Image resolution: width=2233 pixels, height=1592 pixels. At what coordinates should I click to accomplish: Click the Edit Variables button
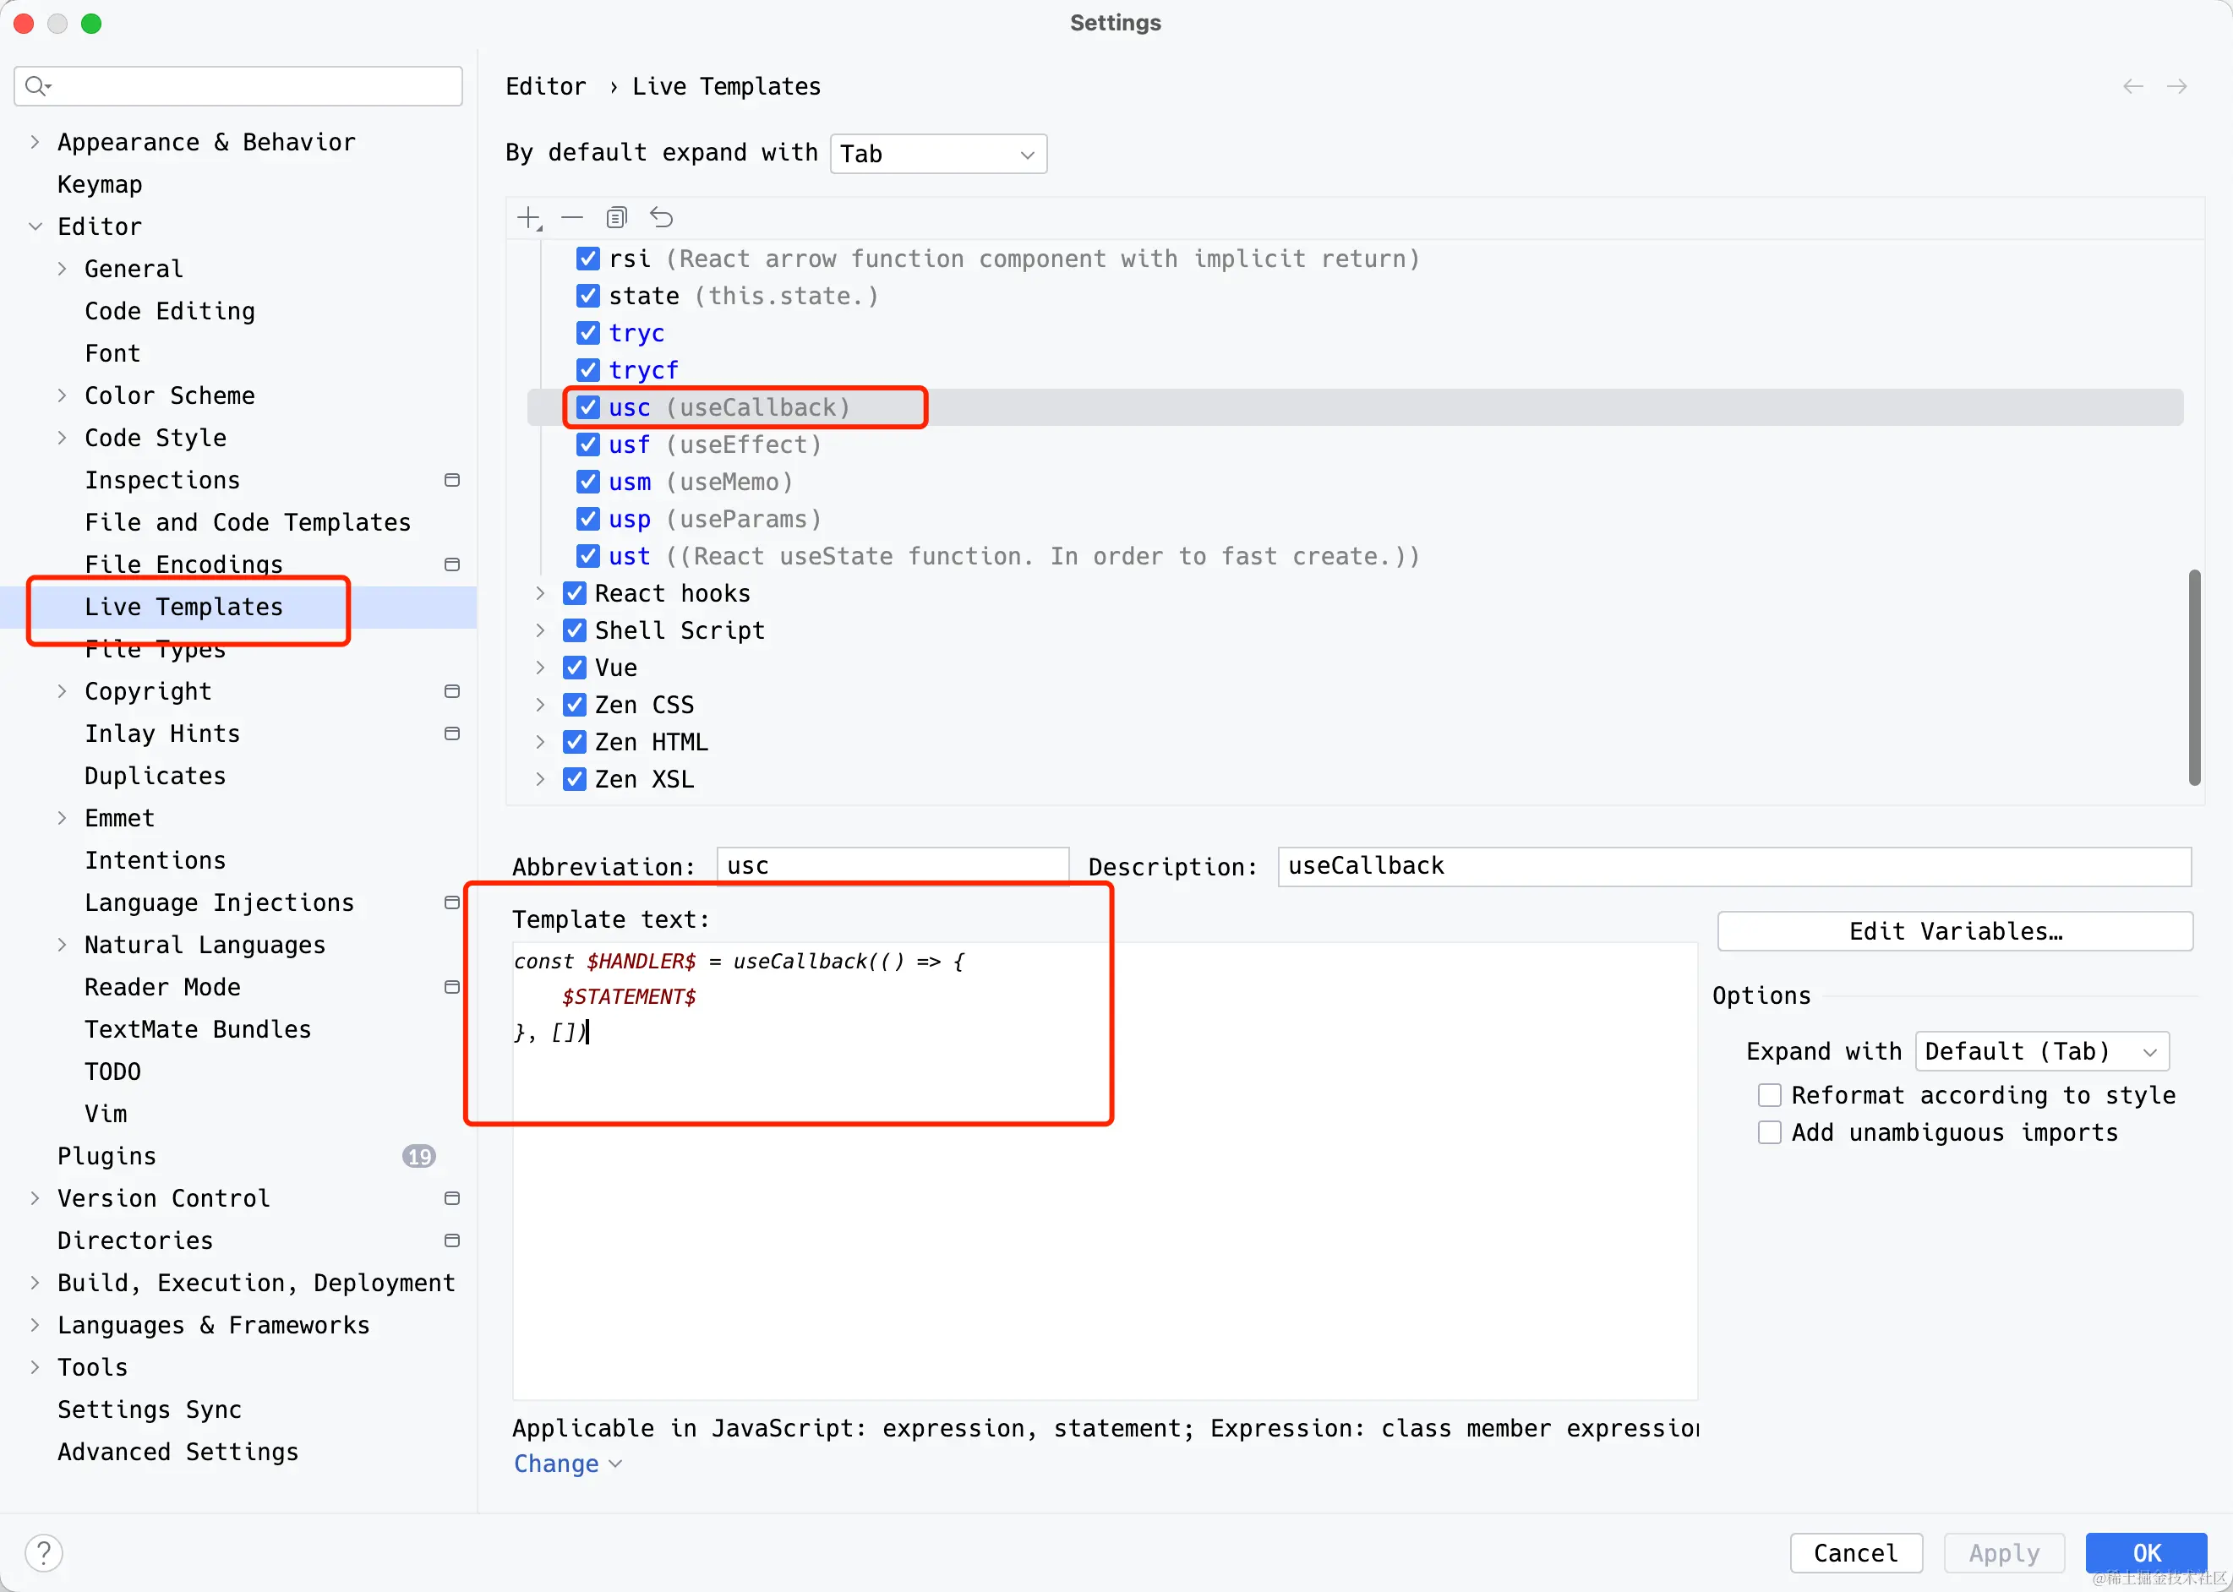point(1955,930)
